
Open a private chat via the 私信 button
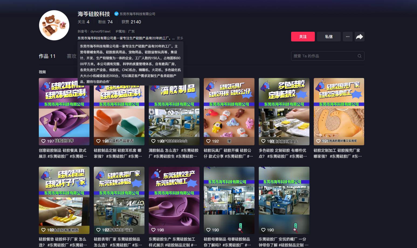329,37
